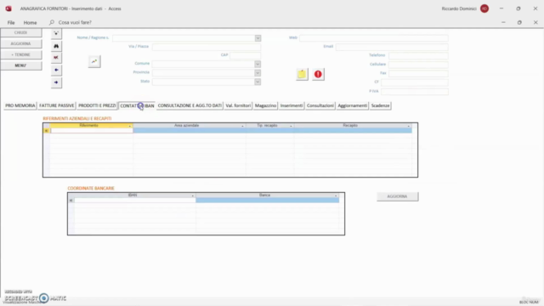Open the Home ribbon tab
The height and width of the screenshot is (306, 544).
point(31,23)
